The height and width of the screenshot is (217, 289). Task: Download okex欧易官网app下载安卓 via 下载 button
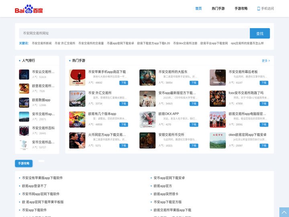pos(264,145)
